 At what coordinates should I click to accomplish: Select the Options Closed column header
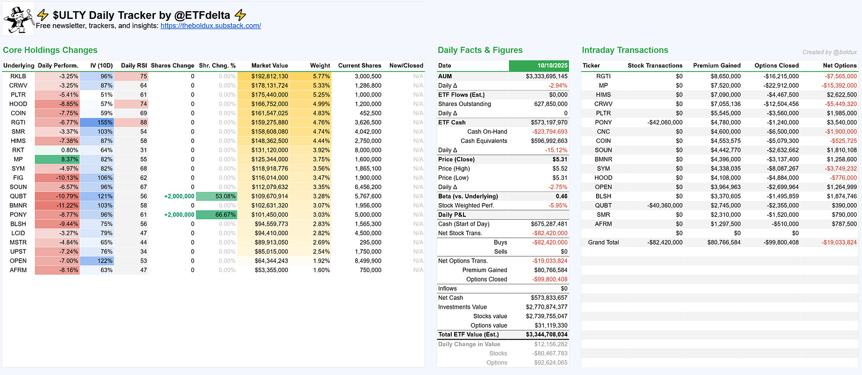[x=776, y=65]
